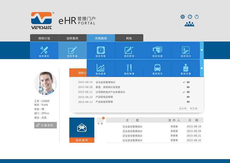Go to previous page with 上一页 chevron

tap(183, 109)
